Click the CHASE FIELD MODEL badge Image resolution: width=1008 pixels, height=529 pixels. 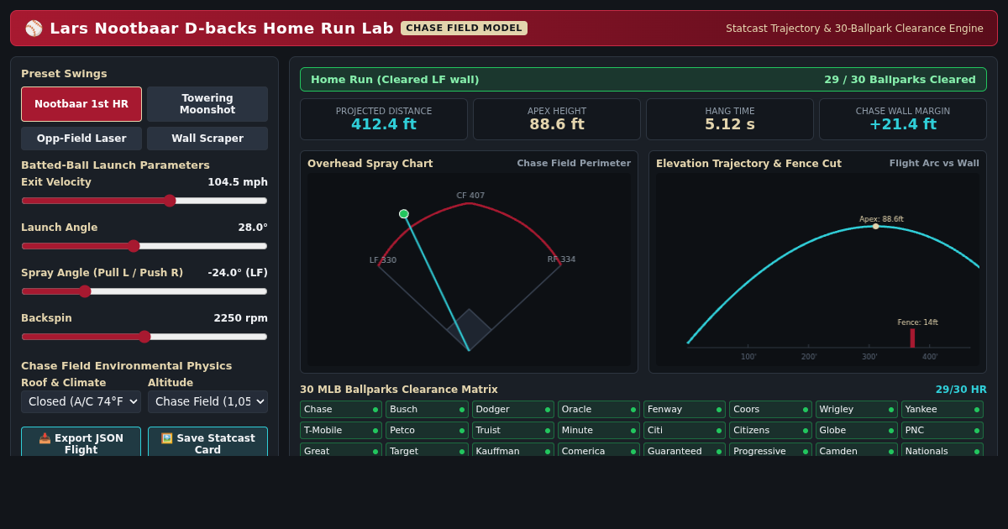pyautogui.click(x=464, y=28)
